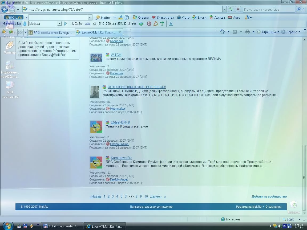
Task: Switch to RPG сообщество Kamiga... tab
Action: pyautogui.click(x=51, y=32)
